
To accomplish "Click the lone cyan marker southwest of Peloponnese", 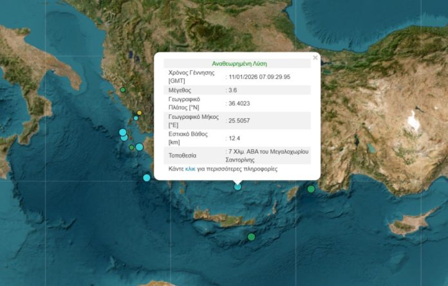I will pyautogui.click(x=147, y=177).
